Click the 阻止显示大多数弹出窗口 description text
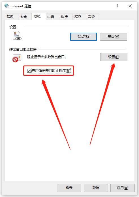 [x=47, y=57]
